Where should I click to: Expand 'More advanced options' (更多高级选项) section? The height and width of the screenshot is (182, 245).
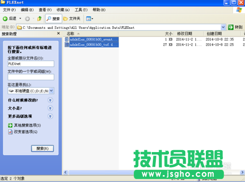tap(50, 116)
